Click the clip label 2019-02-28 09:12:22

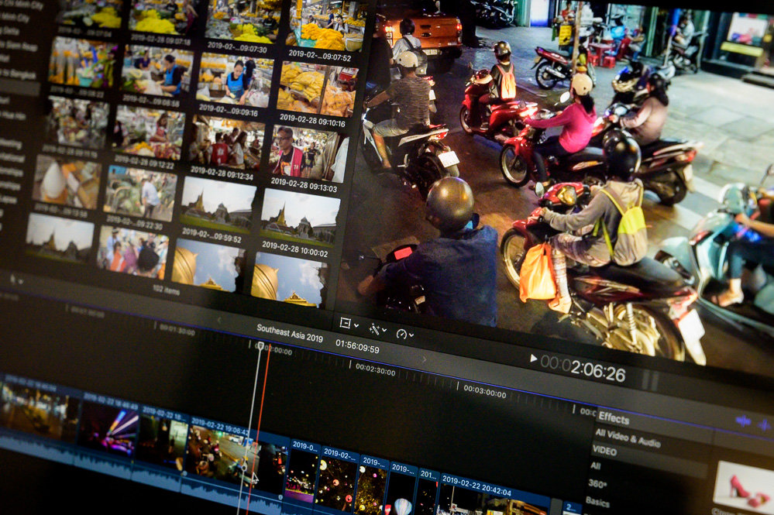point(143,162)
